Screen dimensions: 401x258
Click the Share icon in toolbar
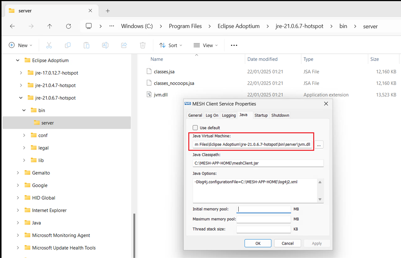tap(124, 45)
